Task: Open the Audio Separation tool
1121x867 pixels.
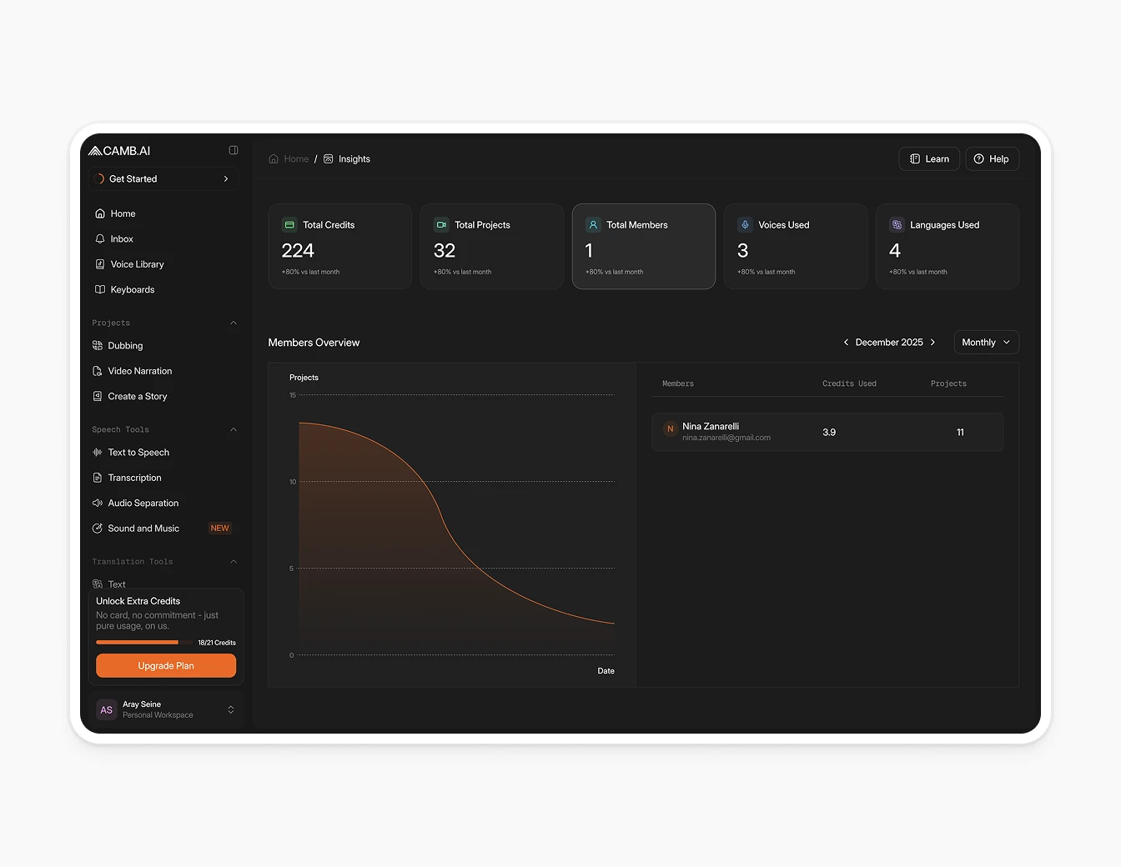Action: [142, 503]
